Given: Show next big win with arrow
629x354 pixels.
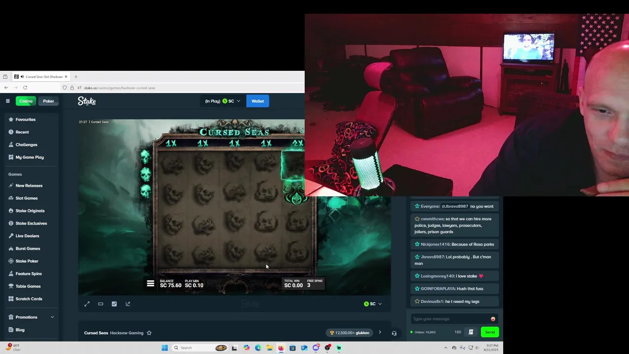Looking at the screenshot, I should coord(379,332).
